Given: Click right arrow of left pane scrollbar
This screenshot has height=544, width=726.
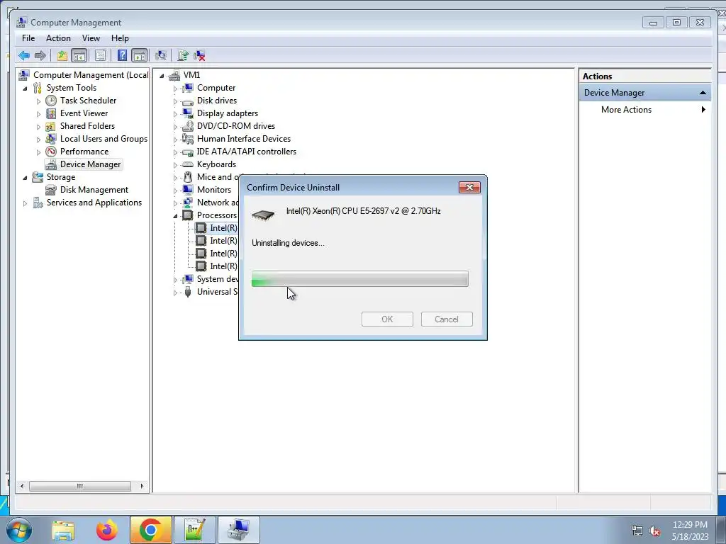Looking at the screenshot, I should [142, 486].
